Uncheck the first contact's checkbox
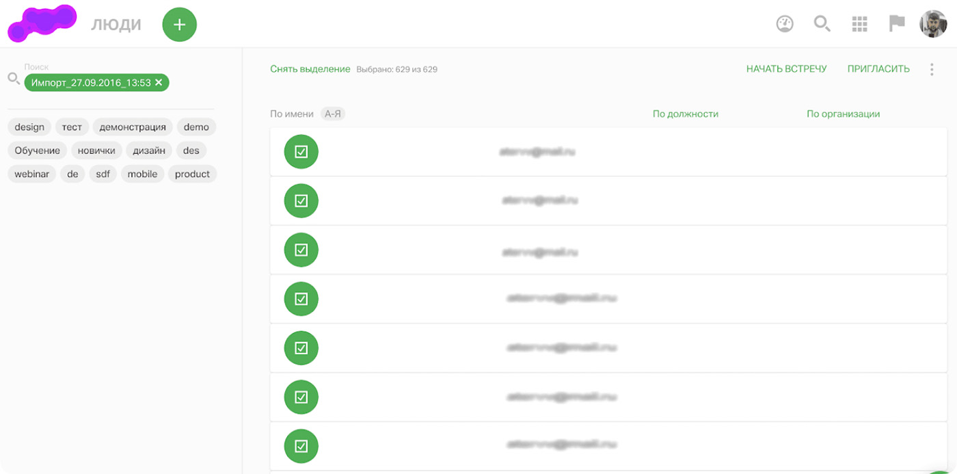Image resolution: width=957 pixels, height=474 pixels. (301, 152)
